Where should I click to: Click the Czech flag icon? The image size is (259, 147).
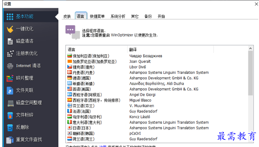point(69,67)
